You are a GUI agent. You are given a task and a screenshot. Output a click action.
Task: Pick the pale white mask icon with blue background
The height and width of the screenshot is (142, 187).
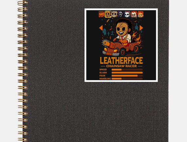(x=127, y=14)
